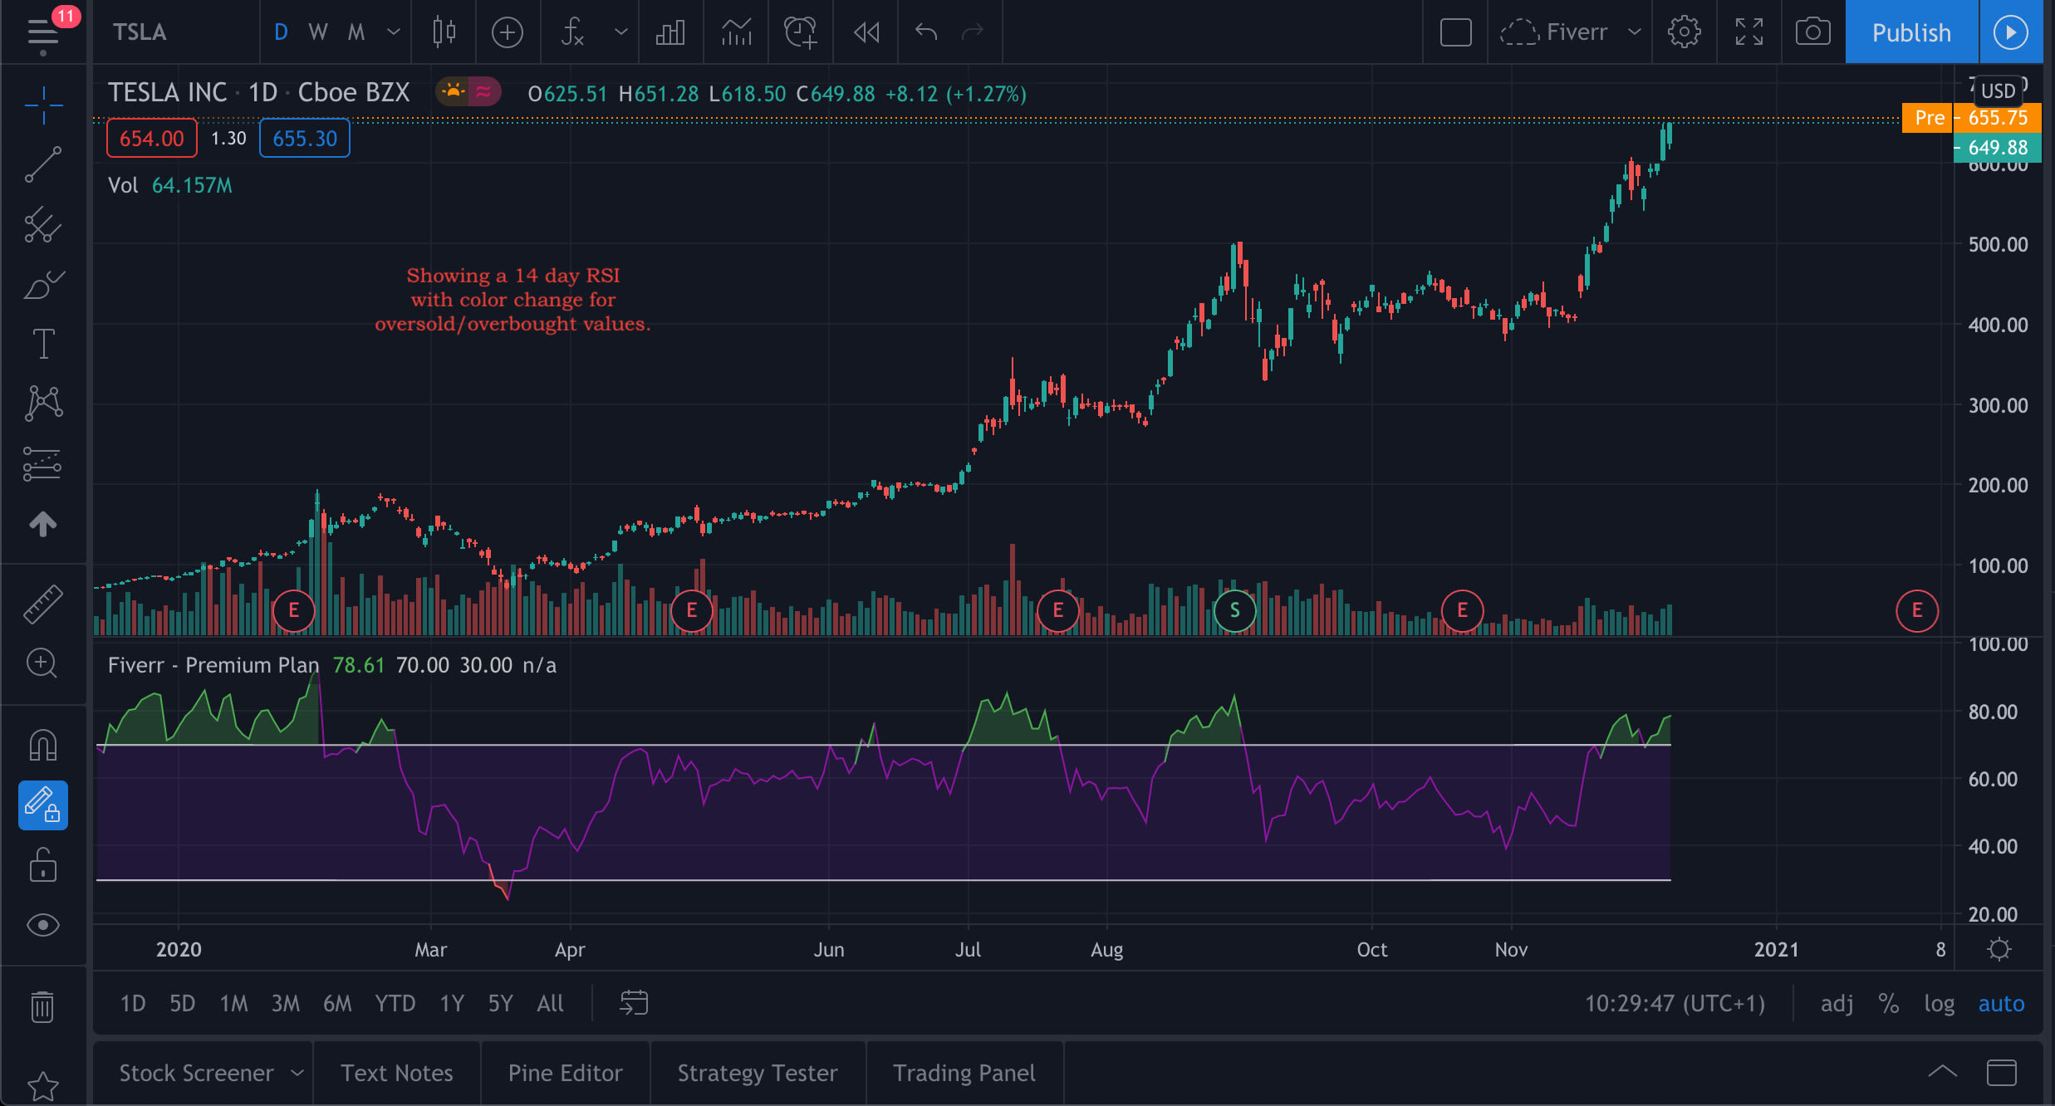Set the 5D date range

click(x=183, y=1004)
